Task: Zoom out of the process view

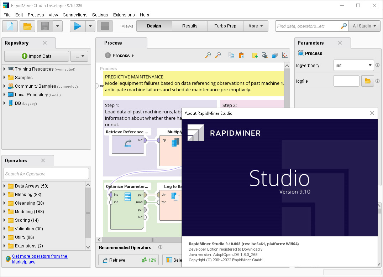Action: 217,55
